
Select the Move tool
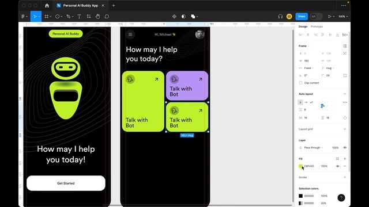(x=35, y=17)
